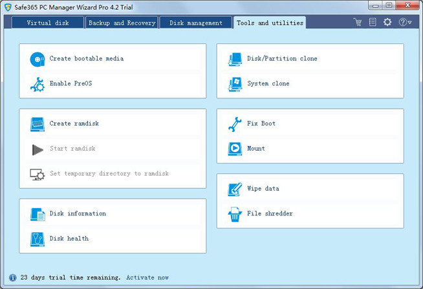Click the System clone Windows icon

235,85
